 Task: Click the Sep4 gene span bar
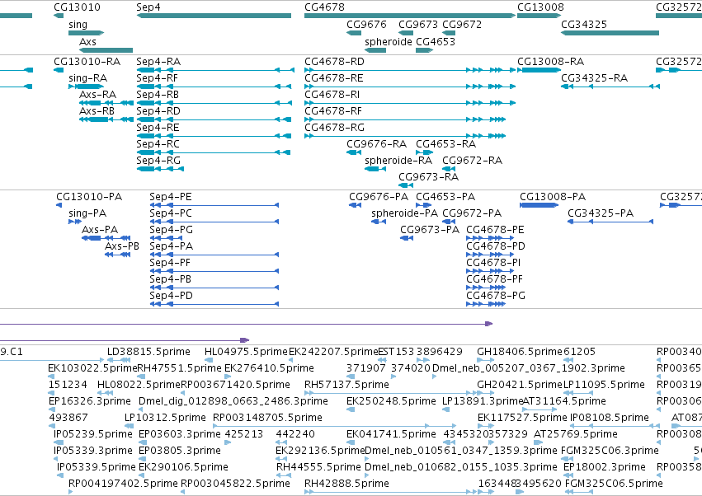coord(214,16)
